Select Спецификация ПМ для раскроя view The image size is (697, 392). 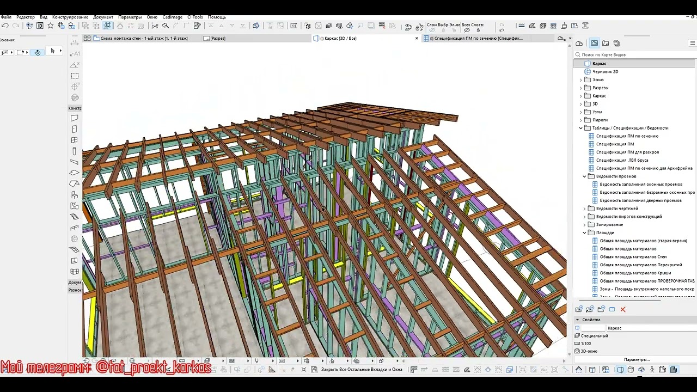627,152
